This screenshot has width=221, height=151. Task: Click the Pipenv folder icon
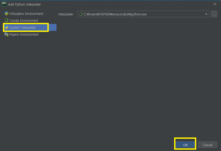pos(6,34)
